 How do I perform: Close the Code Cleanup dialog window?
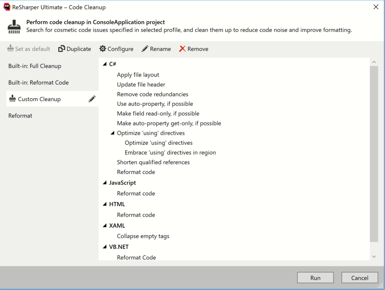point(376,7)
